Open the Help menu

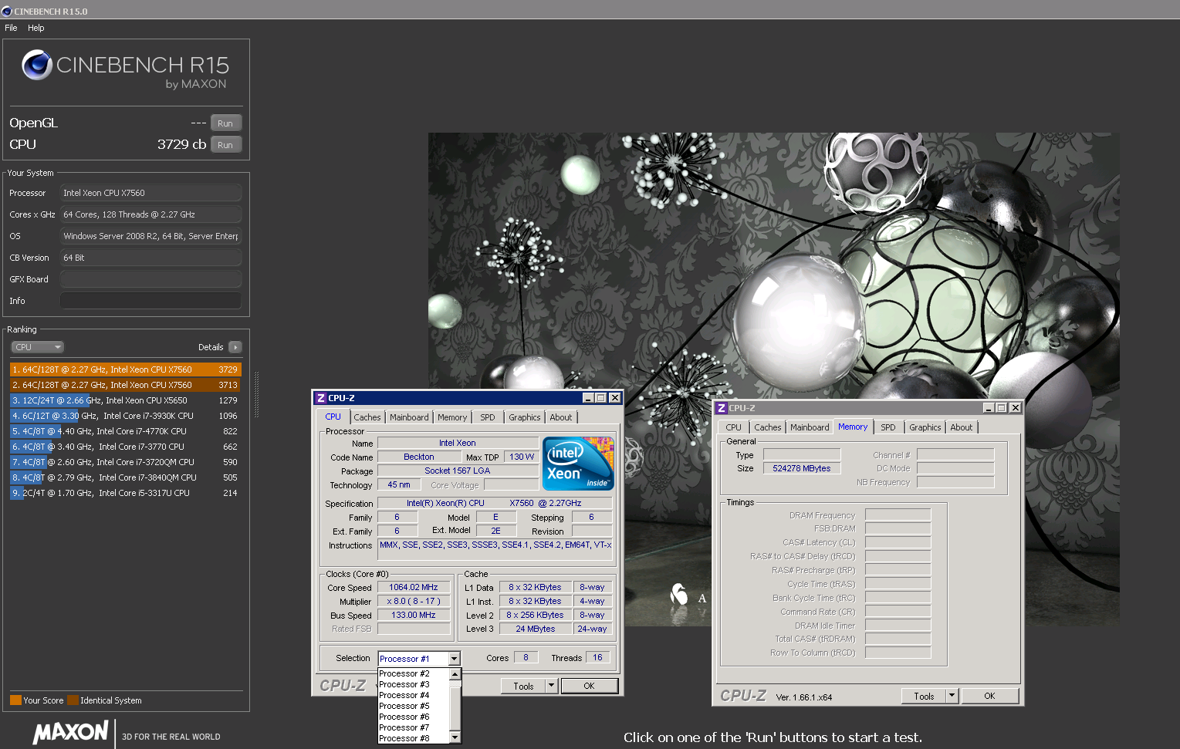pos(36,28)
